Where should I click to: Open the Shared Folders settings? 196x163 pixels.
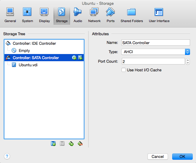pyautogui.click(x=132, y=15)
